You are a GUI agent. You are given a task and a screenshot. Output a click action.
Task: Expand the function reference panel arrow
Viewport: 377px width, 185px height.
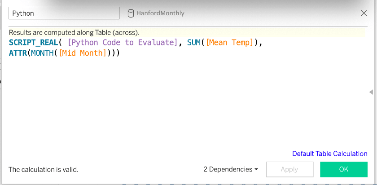371,92
